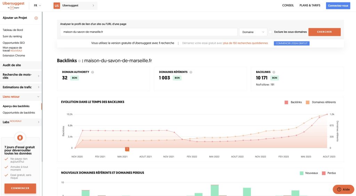The width and height of the screenshot is (356, 196).
Task: Click the orange COMMENCER button
Action: coord(20,188)
